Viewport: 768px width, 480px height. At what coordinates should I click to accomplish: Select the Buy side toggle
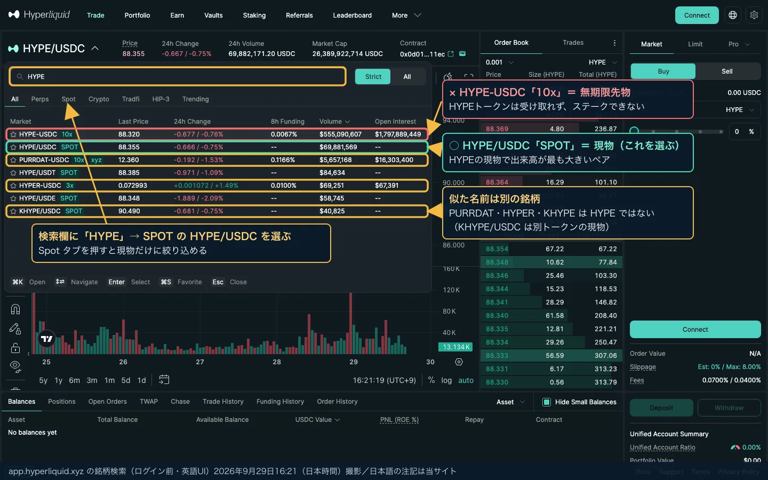coord(663,71)
